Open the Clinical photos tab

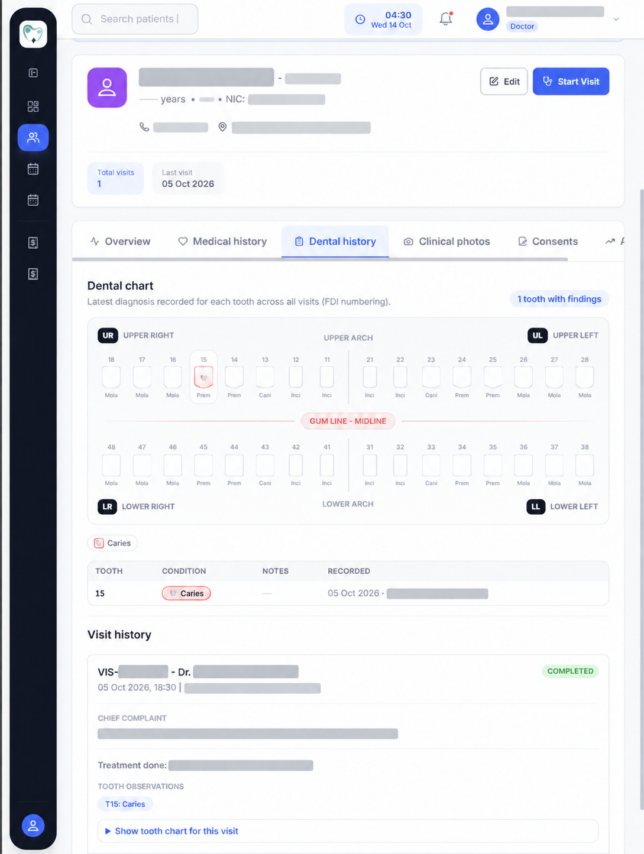(x=447, y=241)
